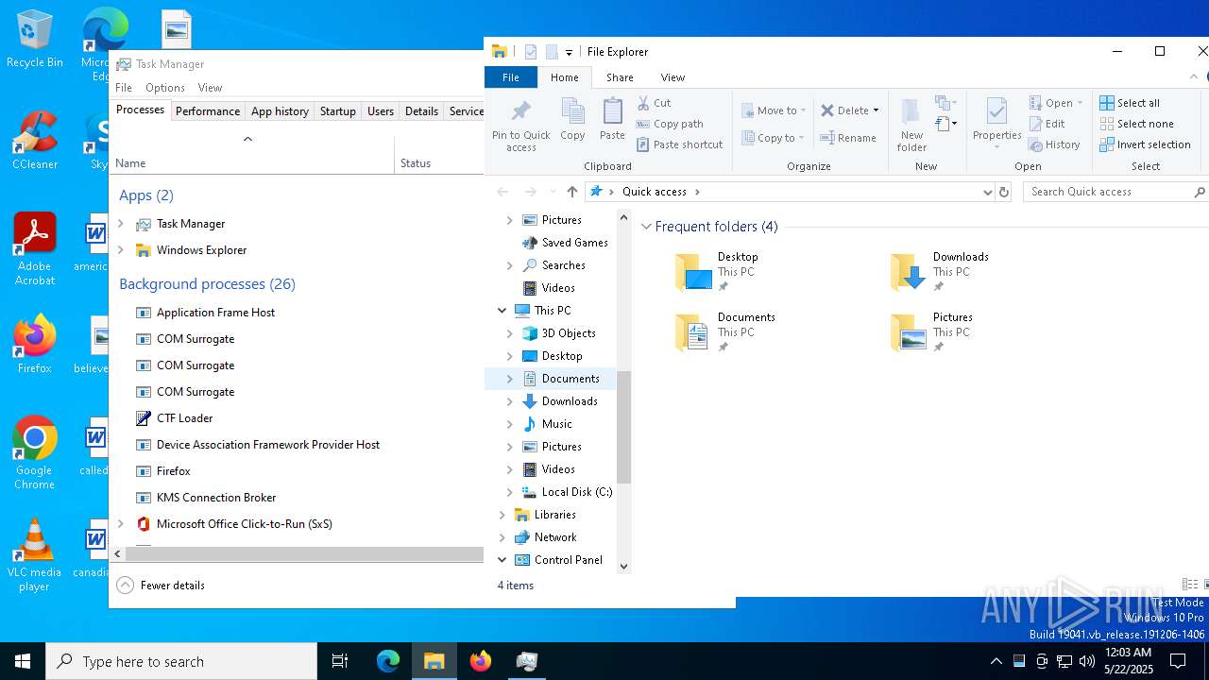Viewport: 1209px width, 680px height.
Task: Sort processes by Status column
Action: [439, 156]
